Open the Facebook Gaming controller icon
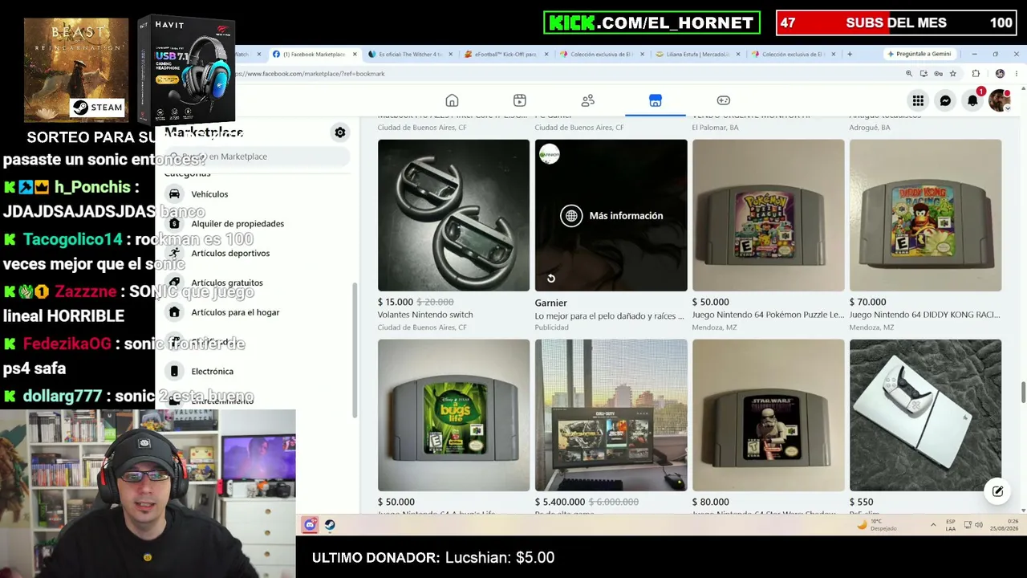Image resolution: width=1027 pixels, height=578 pixels. [723, 100]
